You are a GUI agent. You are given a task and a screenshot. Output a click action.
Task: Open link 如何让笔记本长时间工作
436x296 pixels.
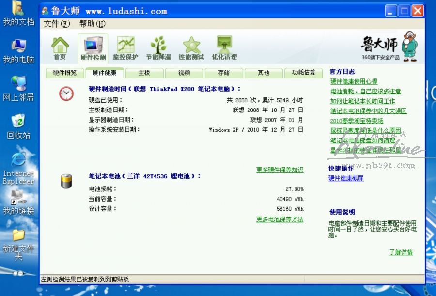pyautogui.click(x=362, y=101)
